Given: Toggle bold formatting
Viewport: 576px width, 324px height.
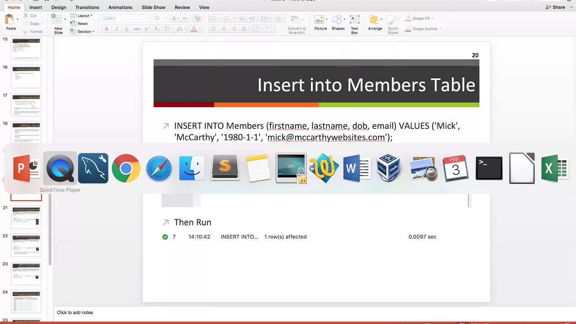Looking at the screenshot, I should pos(107,29).
